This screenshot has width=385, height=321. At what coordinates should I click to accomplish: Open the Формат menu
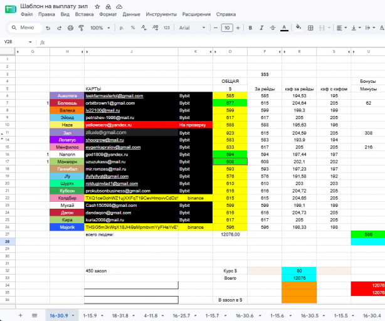pos(108,14)
